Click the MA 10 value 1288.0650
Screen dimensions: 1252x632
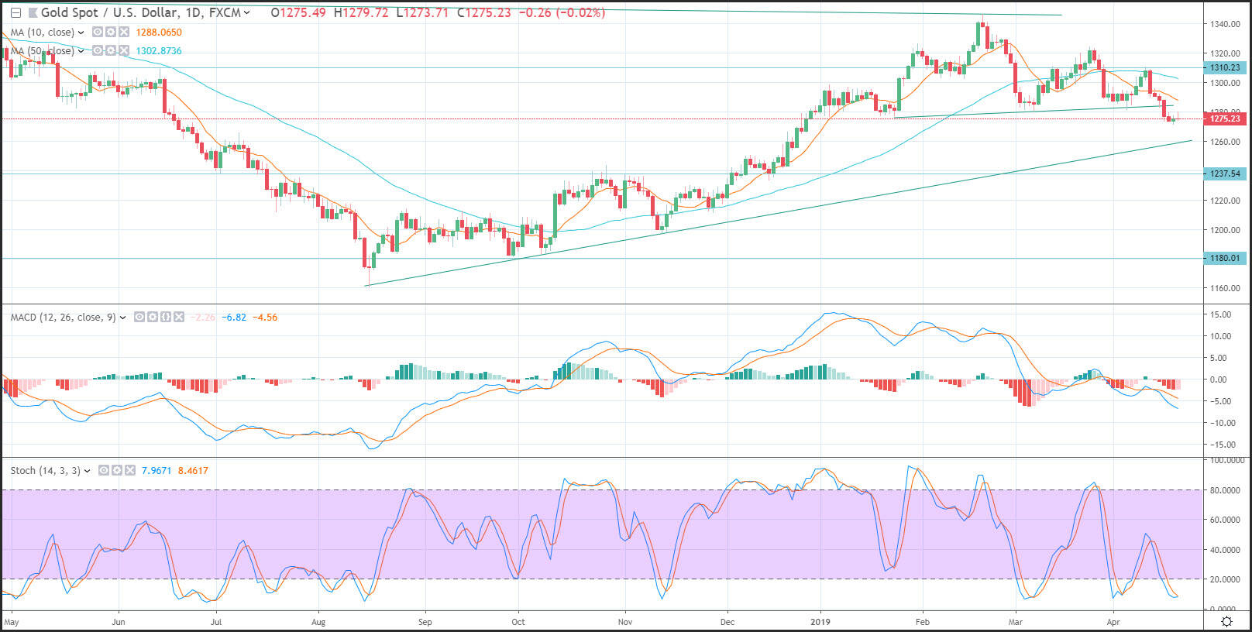tap(159, 33)
